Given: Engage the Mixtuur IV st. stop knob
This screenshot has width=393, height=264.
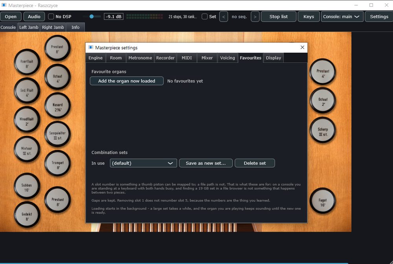Looking at the screenshot, I should click(x=27, y=149).
